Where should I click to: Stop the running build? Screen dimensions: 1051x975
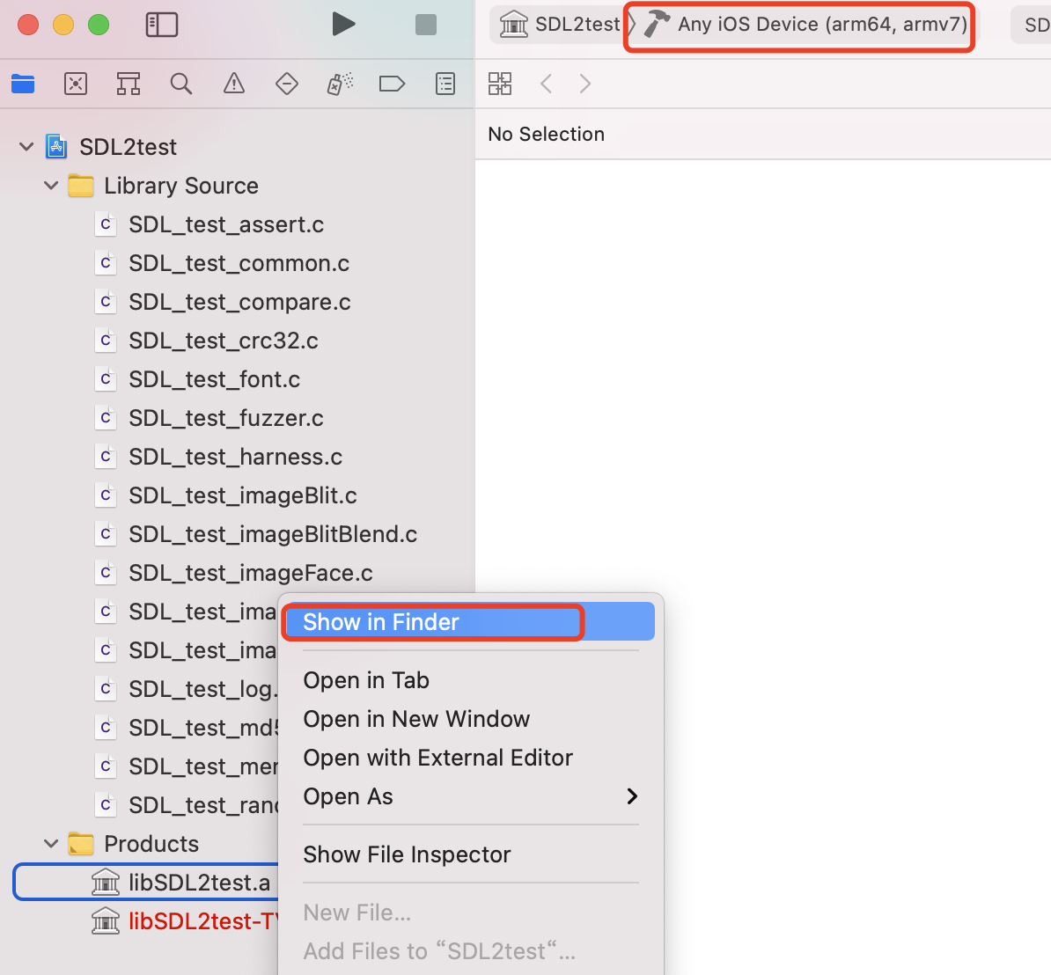click(x=426, y=25)
